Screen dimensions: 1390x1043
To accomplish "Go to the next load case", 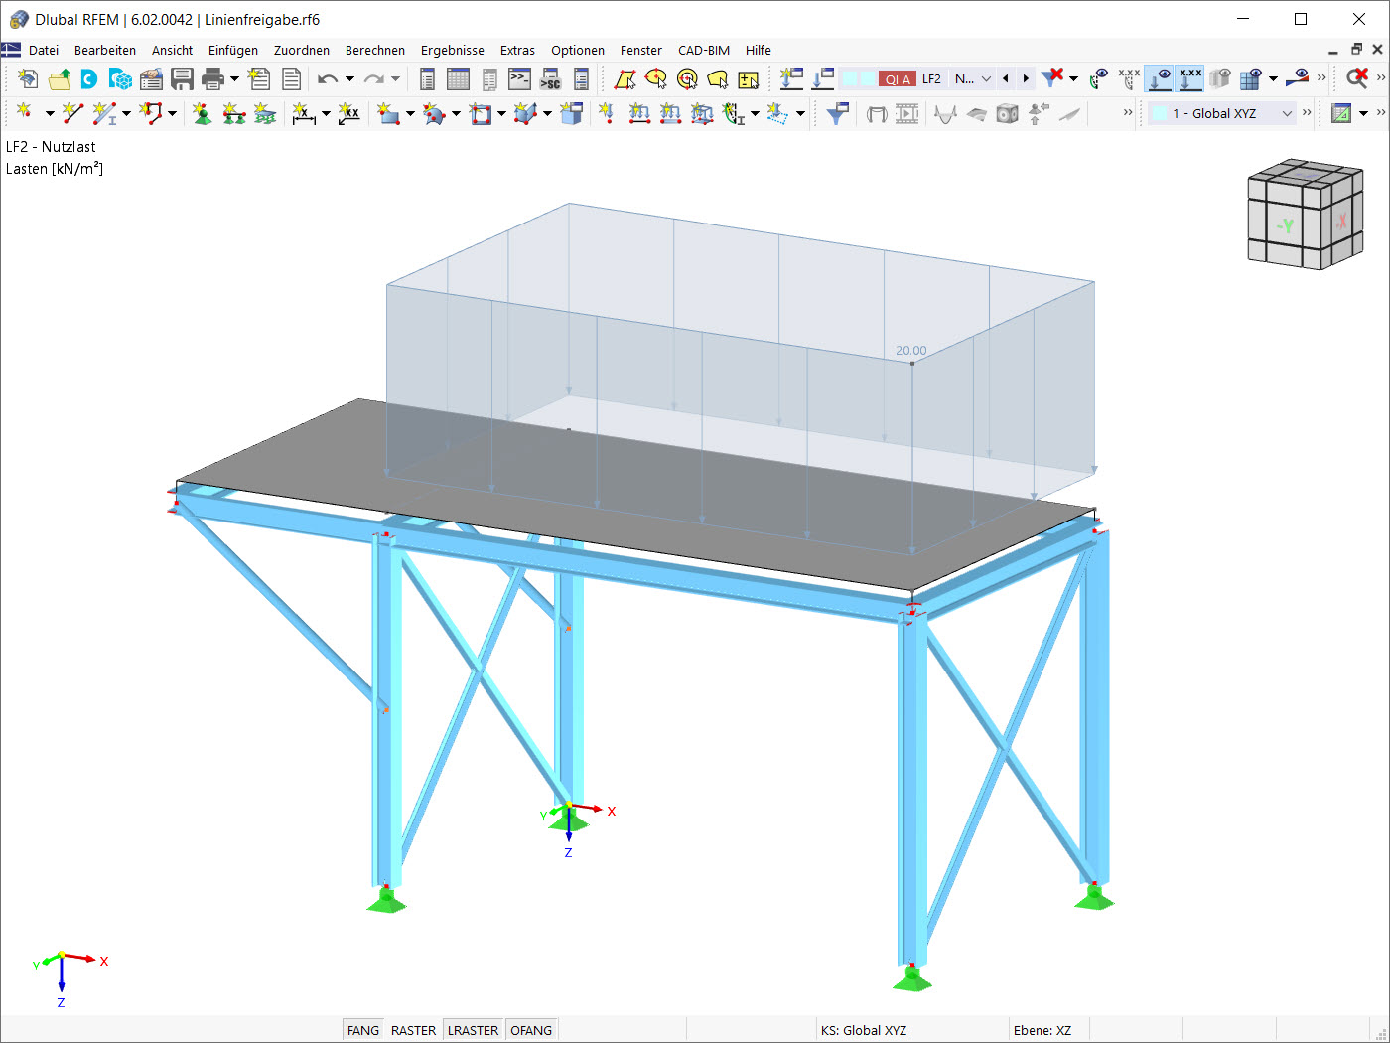I will coord(1026,79).
